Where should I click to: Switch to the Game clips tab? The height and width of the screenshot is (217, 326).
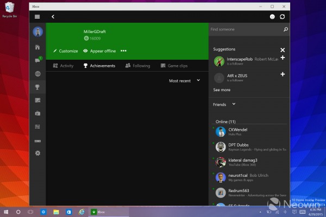174,66
